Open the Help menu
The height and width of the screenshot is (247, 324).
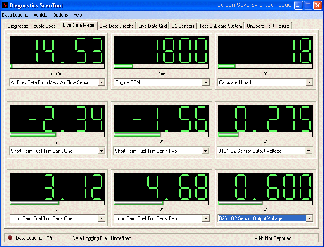coord(77,15)
